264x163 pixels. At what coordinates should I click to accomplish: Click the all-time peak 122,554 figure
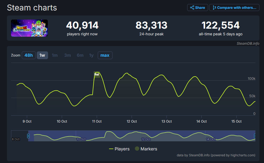pyautogui.click(x=220, y=25)
